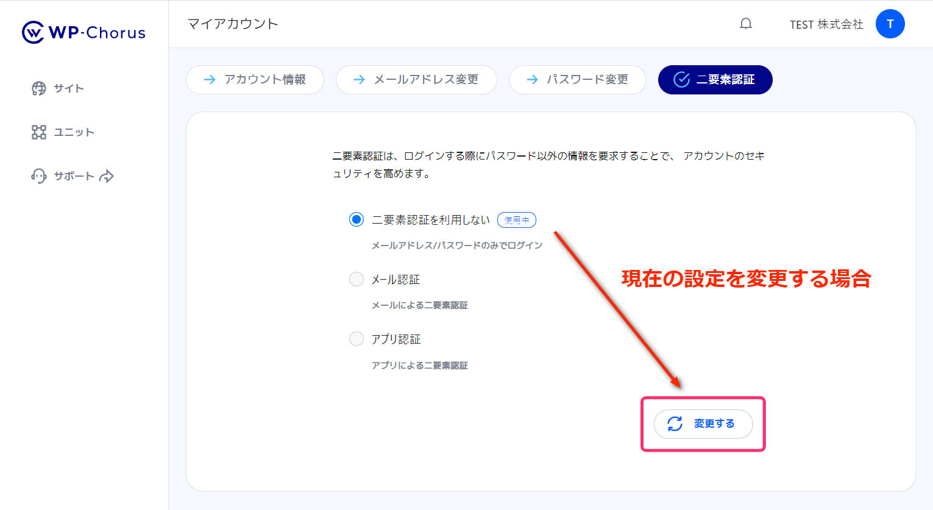The image size is (933, 510).
Task: Click the サポート headset icon
Action: (39, 176)
